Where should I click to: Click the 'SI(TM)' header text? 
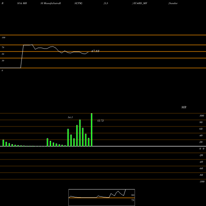[78, 3]
